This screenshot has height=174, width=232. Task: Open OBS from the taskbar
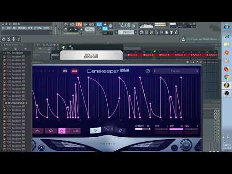227,93
